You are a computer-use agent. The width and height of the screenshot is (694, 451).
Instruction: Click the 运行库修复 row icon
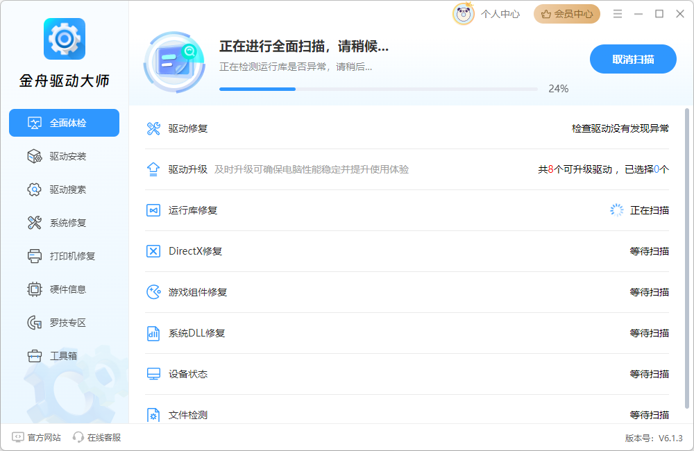153,210
